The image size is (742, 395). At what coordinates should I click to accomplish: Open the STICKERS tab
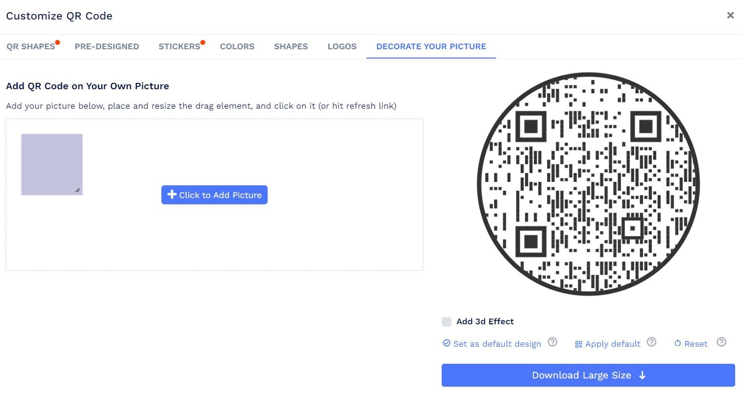[x=179, y=46]
